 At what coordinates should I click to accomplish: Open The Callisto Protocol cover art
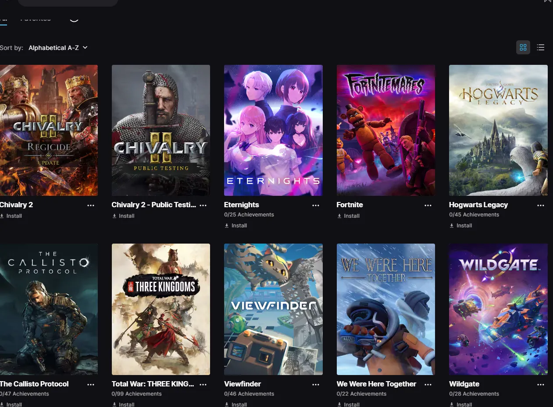49,309
